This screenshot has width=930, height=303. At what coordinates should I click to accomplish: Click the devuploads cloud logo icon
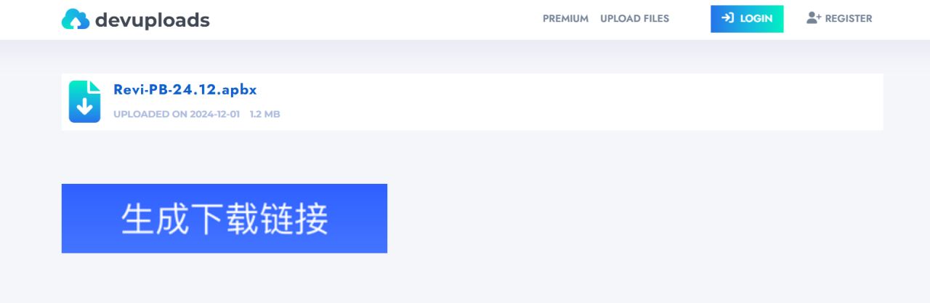click(75, 20)
